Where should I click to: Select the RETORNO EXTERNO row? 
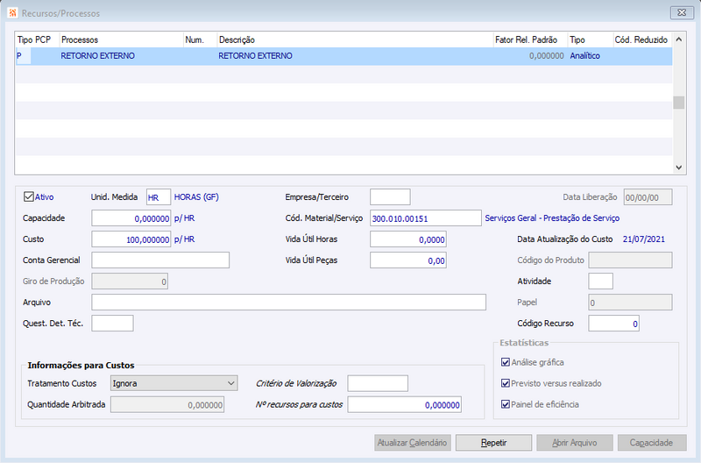click(x=263, y=56)
